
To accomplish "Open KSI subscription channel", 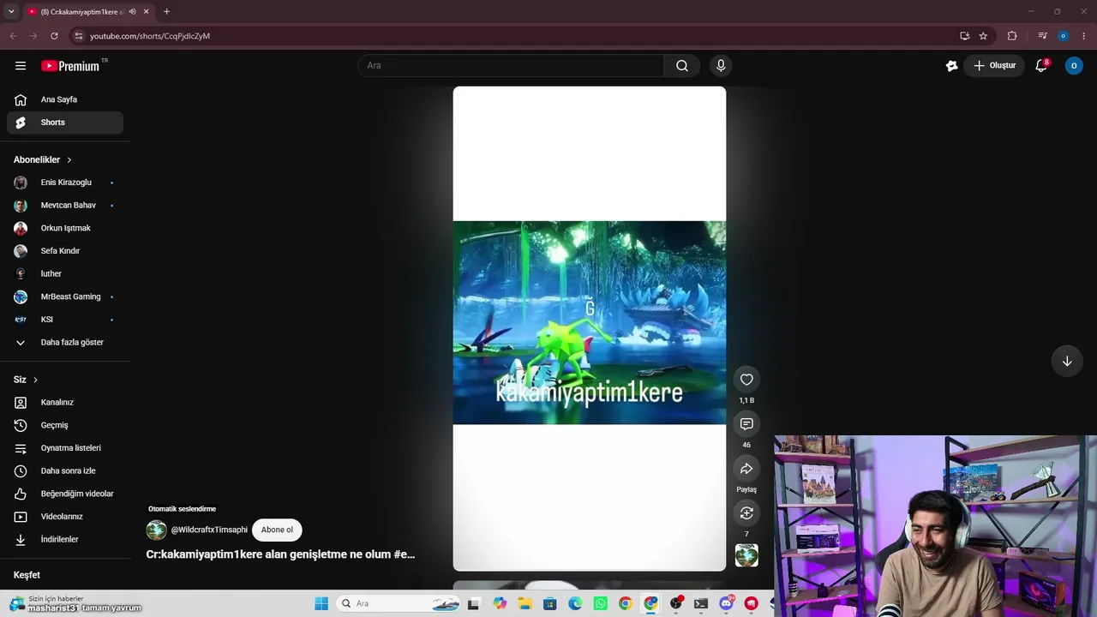I will point(65,320).
